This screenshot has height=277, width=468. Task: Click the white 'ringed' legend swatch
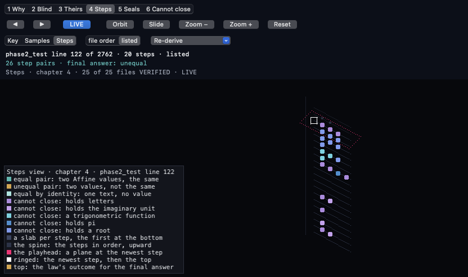pyautogui.click(x=9, y=260)
